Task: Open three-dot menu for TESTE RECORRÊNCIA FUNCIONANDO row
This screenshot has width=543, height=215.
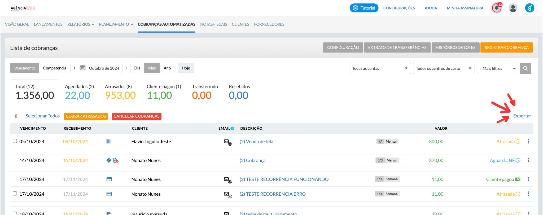Action: pos(528,179)
